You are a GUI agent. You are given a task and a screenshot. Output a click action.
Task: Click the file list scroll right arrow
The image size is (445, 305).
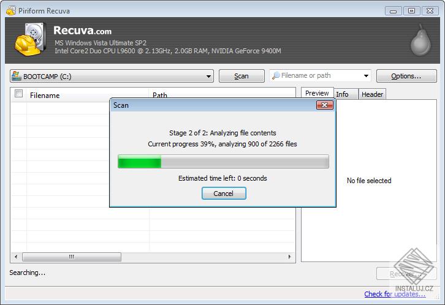(x=289, y=257)
